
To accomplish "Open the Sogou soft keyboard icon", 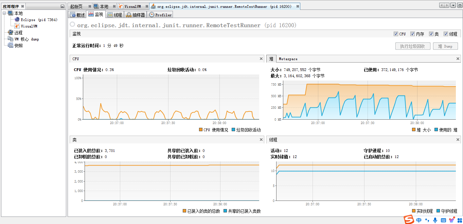I will 443,220.
